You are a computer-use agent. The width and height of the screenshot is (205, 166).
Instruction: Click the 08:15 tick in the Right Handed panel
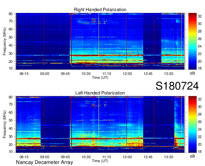(x=24, y=74)
